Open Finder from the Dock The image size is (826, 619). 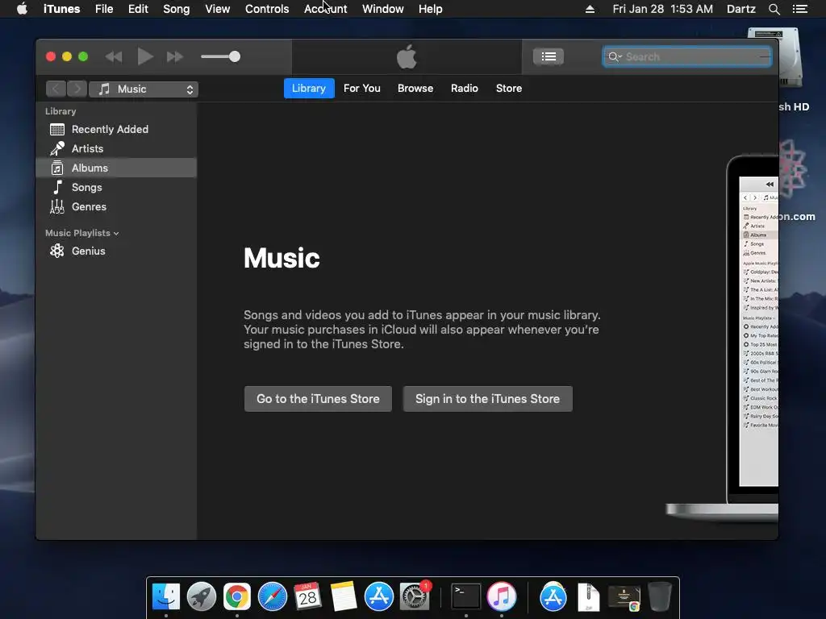[x=166, y=596]
